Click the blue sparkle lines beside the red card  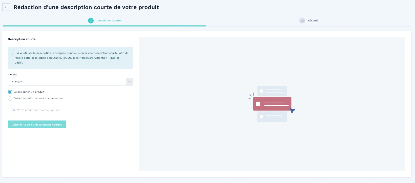point(251,96)
